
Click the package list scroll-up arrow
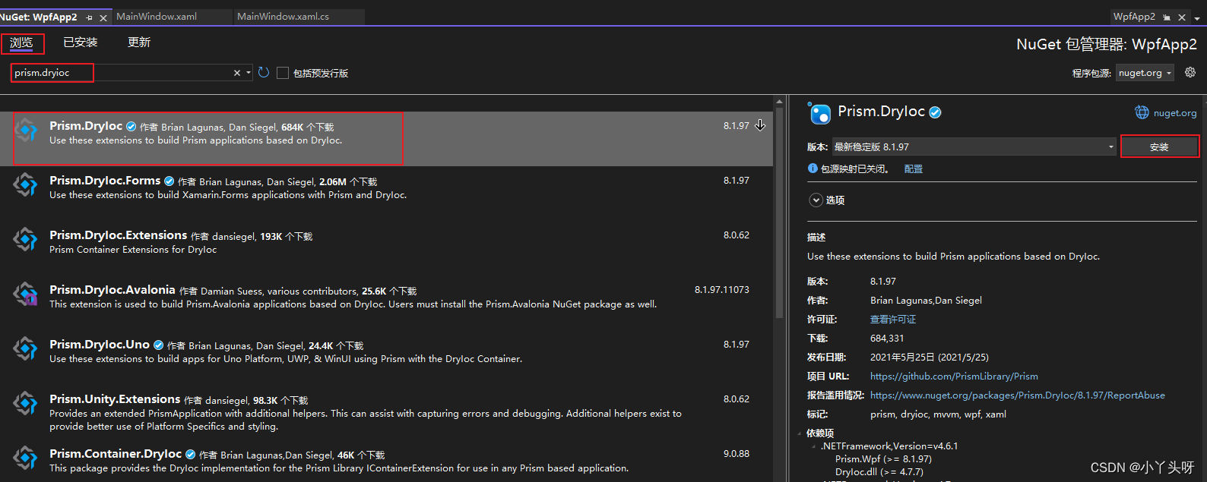[779, 101]
